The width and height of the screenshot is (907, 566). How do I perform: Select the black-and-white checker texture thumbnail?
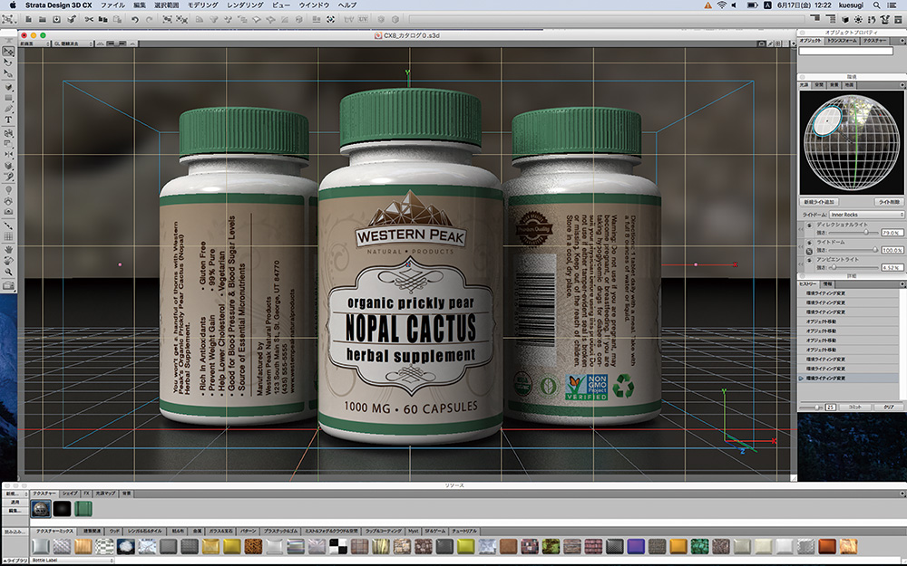338,546
